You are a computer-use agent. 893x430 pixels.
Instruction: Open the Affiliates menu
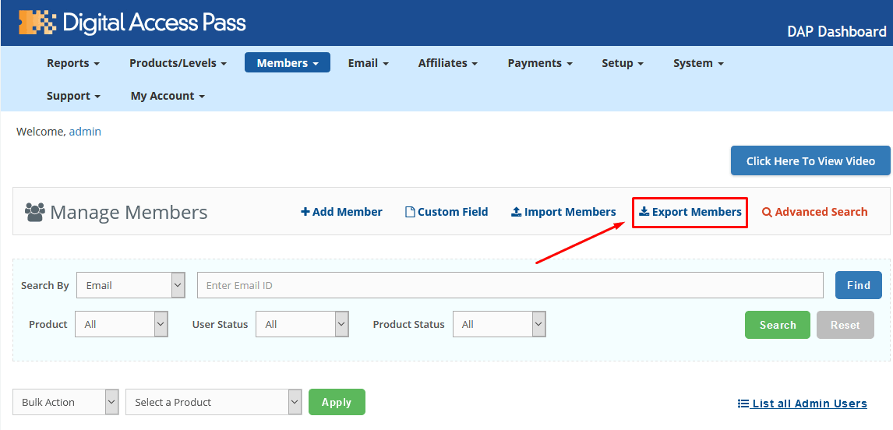[x=448, y=63]
